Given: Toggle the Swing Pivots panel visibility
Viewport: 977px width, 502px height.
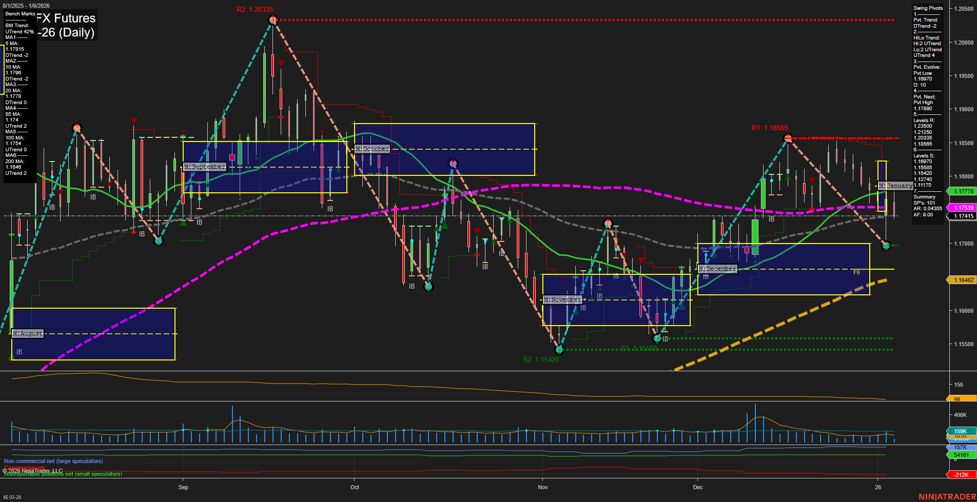Looking at the screenshot, I should [x=927, y=8].
